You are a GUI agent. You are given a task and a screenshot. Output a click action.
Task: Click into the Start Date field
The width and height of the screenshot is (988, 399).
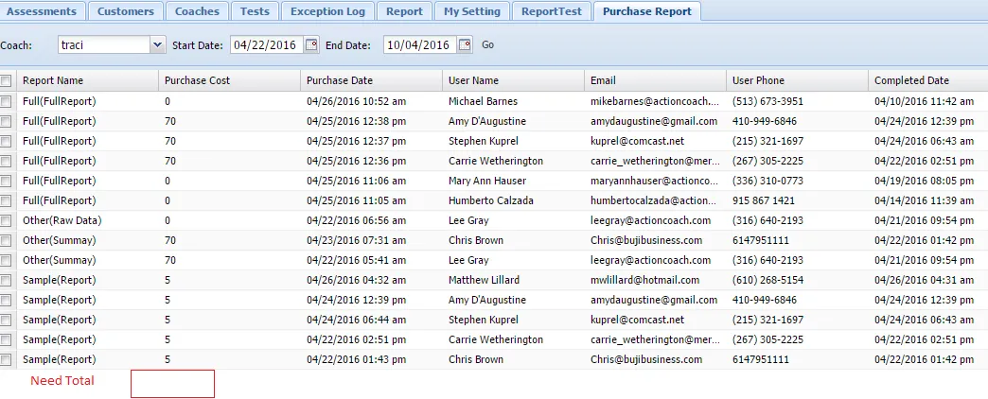point(266,44)
